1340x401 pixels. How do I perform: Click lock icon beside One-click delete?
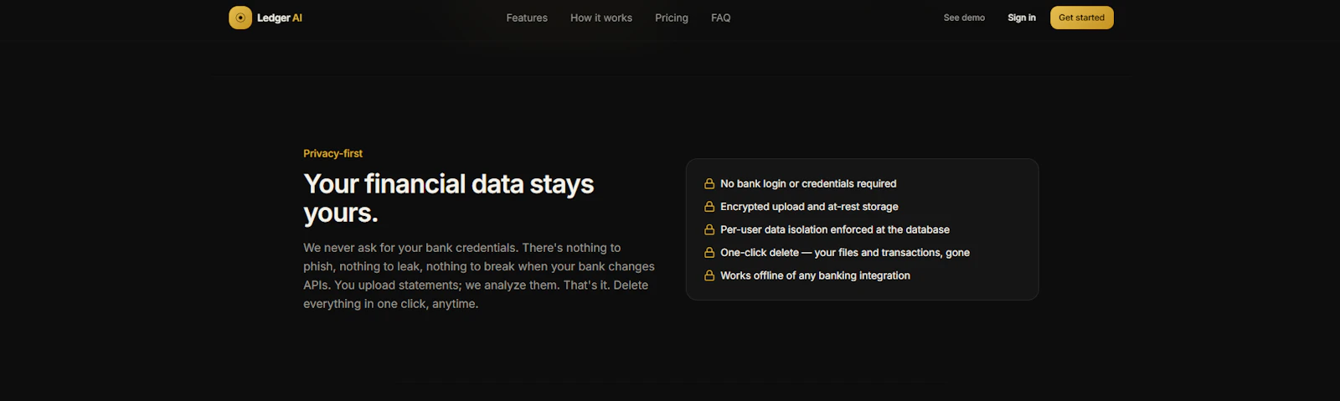pyautogui.click(x=709, y=253)
